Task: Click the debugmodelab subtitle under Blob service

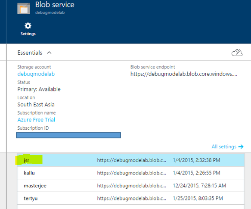Action: point(50,12)
